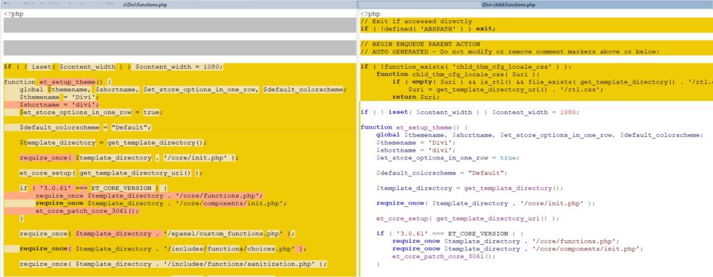This screenshot has width=713, height=277.
Task: Click left pane require_once '/core/init.php' line
Action: pyautogui.click(x=129, y=158)
